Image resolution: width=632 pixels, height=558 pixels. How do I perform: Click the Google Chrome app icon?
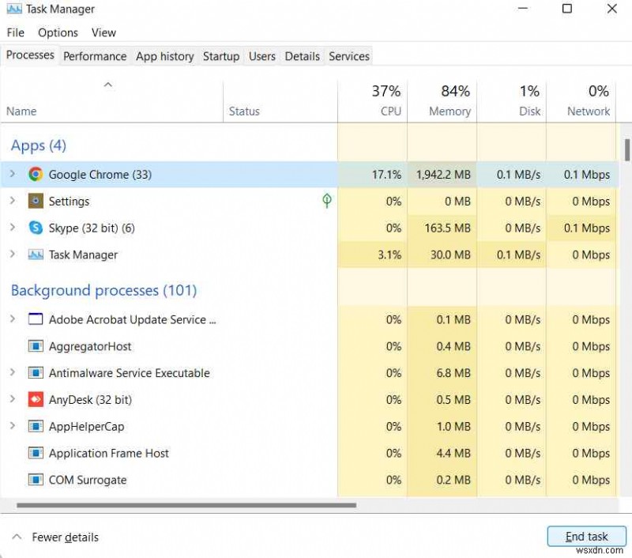click(x=36, y=174)
